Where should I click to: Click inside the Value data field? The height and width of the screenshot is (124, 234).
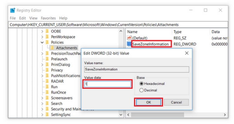pos(107,84)
